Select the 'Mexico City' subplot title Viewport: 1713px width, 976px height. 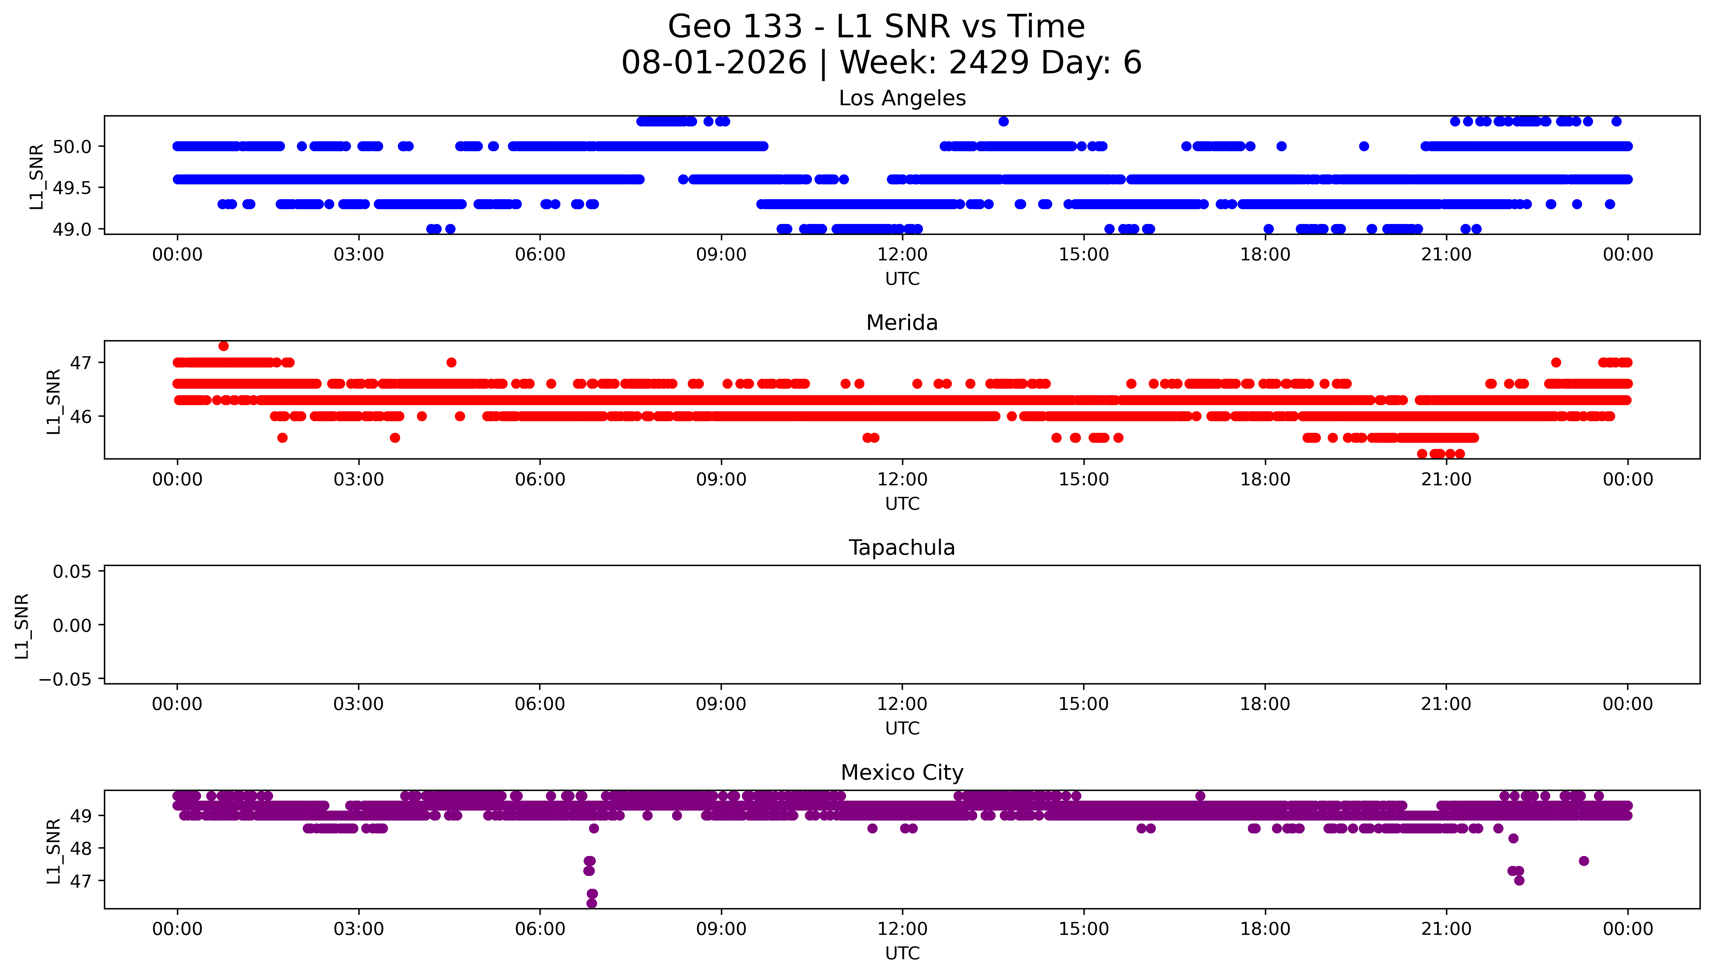coord(902,773)
